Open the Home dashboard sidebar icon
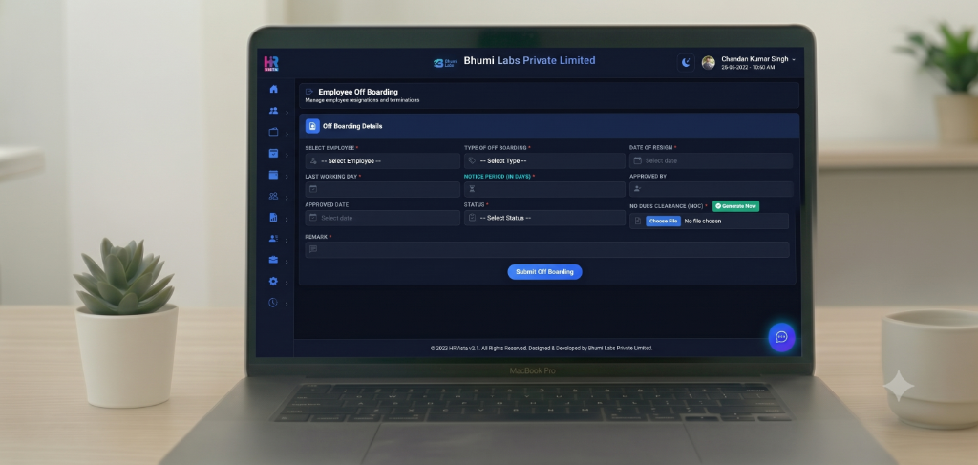 (x=273, y=89)
